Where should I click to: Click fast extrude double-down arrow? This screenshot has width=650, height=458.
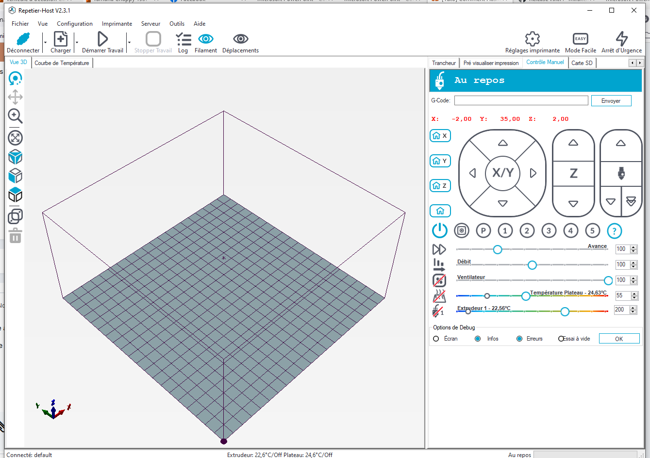pyautogui.click(x=631, y=202)
